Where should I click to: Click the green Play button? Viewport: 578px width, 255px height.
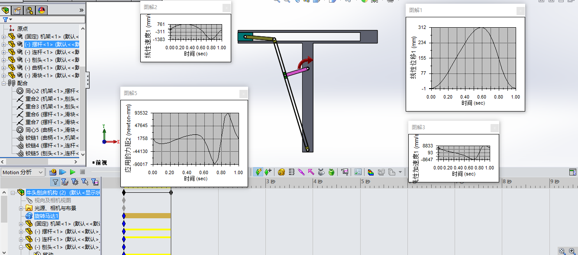tap(73, 172)
